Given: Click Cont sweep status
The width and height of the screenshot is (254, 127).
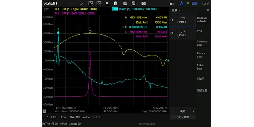Looking at the screenshot, I should click(64, 117).
